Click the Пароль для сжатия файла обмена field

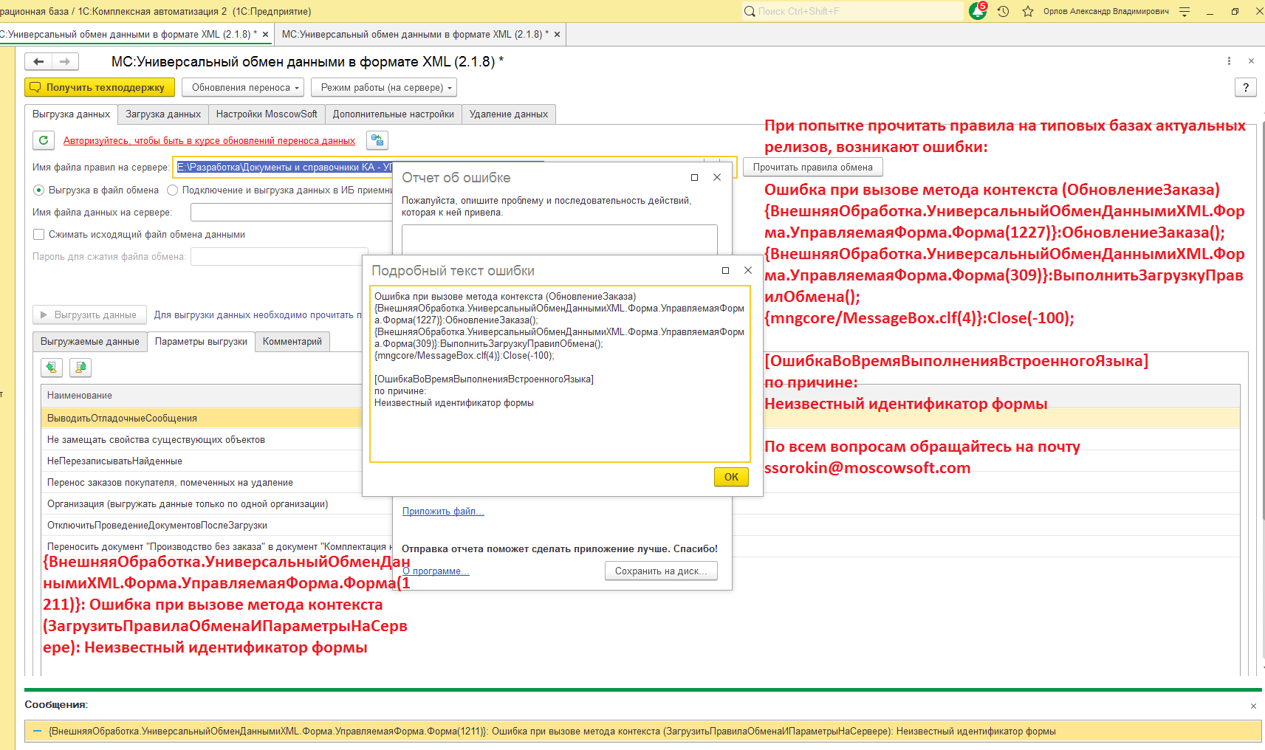coord(279,257)
